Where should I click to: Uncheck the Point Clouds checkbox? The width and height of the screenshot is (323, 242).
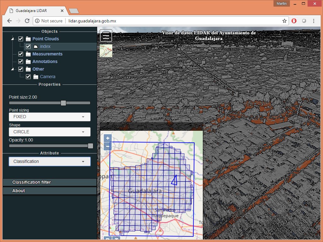tap(21, 39)
